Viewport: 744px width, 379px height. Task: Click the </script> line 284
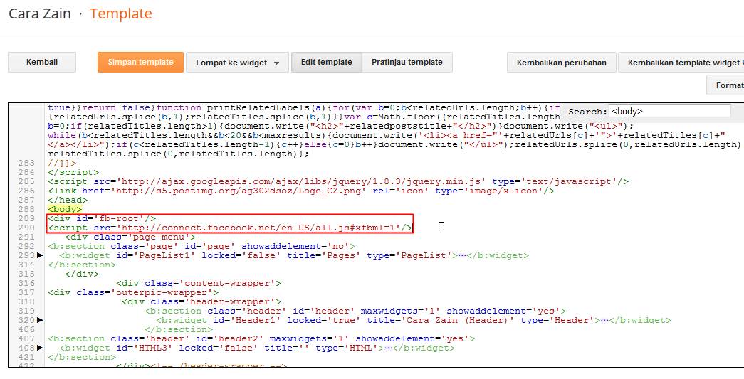pos(73,173)
